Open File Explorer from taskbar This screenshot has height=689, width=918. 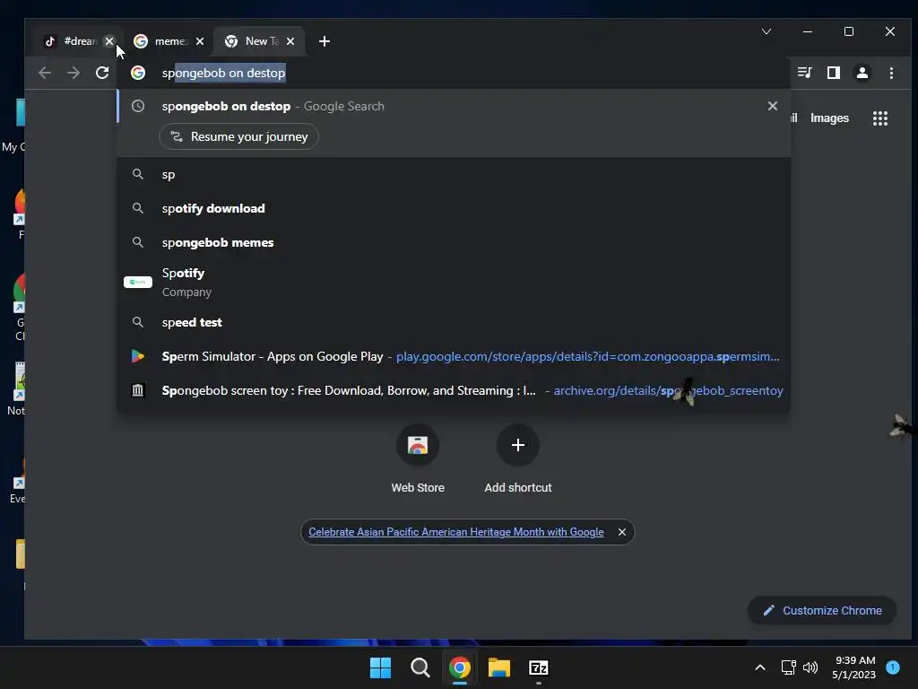pyautogui.click(x=498, y=667)
